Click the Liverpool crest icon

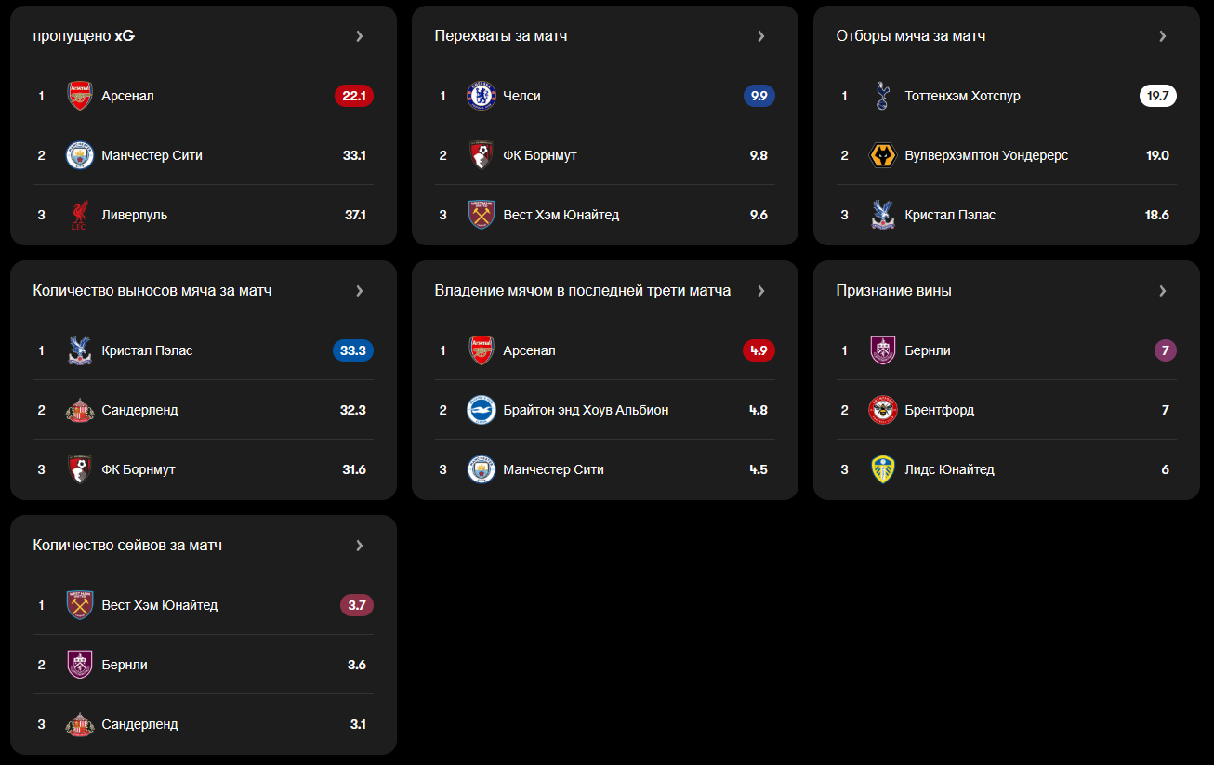(80, 215)
